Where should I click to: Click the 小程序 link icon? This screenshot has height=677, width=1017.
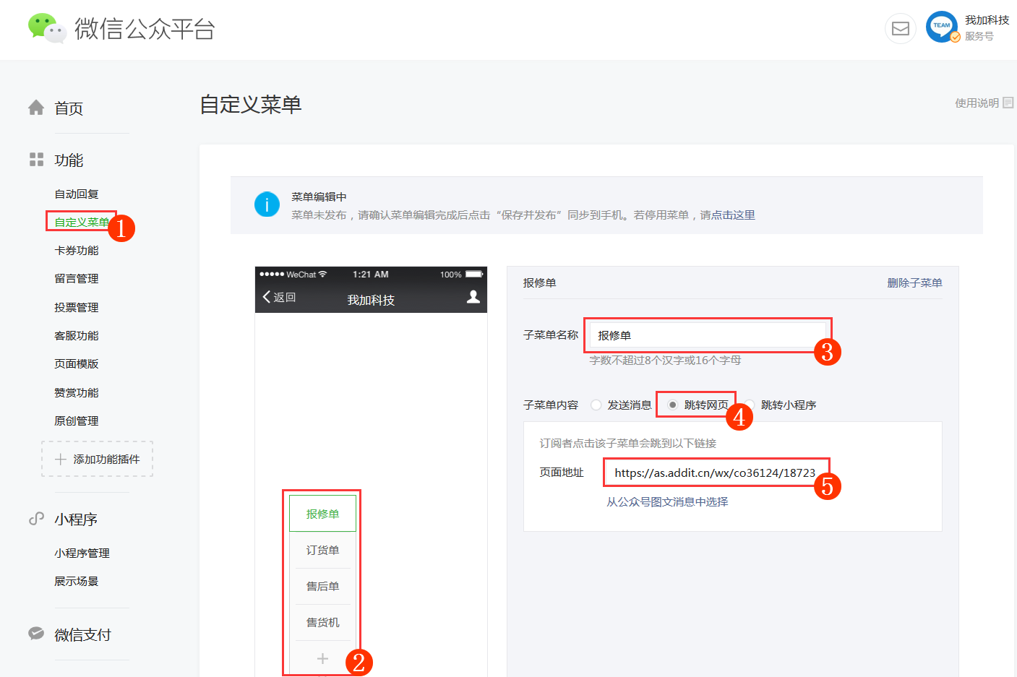(x=36, y=519)
